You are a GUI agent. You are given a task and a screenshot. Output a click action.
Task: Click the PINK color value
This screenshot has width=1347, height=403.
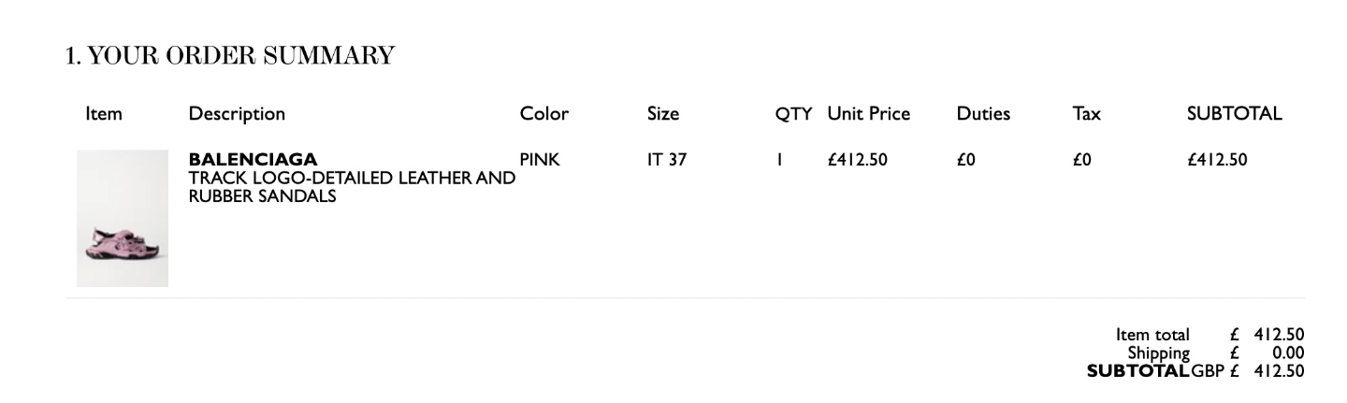[540, 160]
